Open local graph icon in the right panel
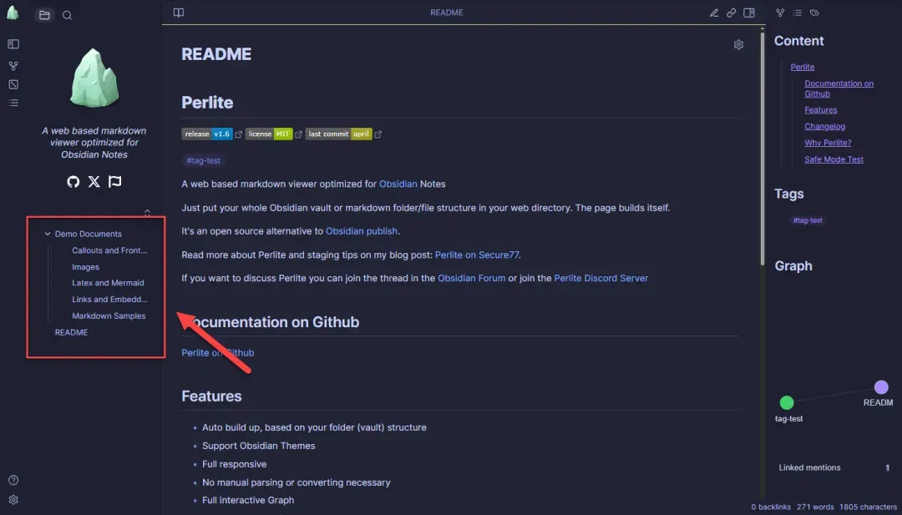Screen dimensions: 902x515 (780, 13)
